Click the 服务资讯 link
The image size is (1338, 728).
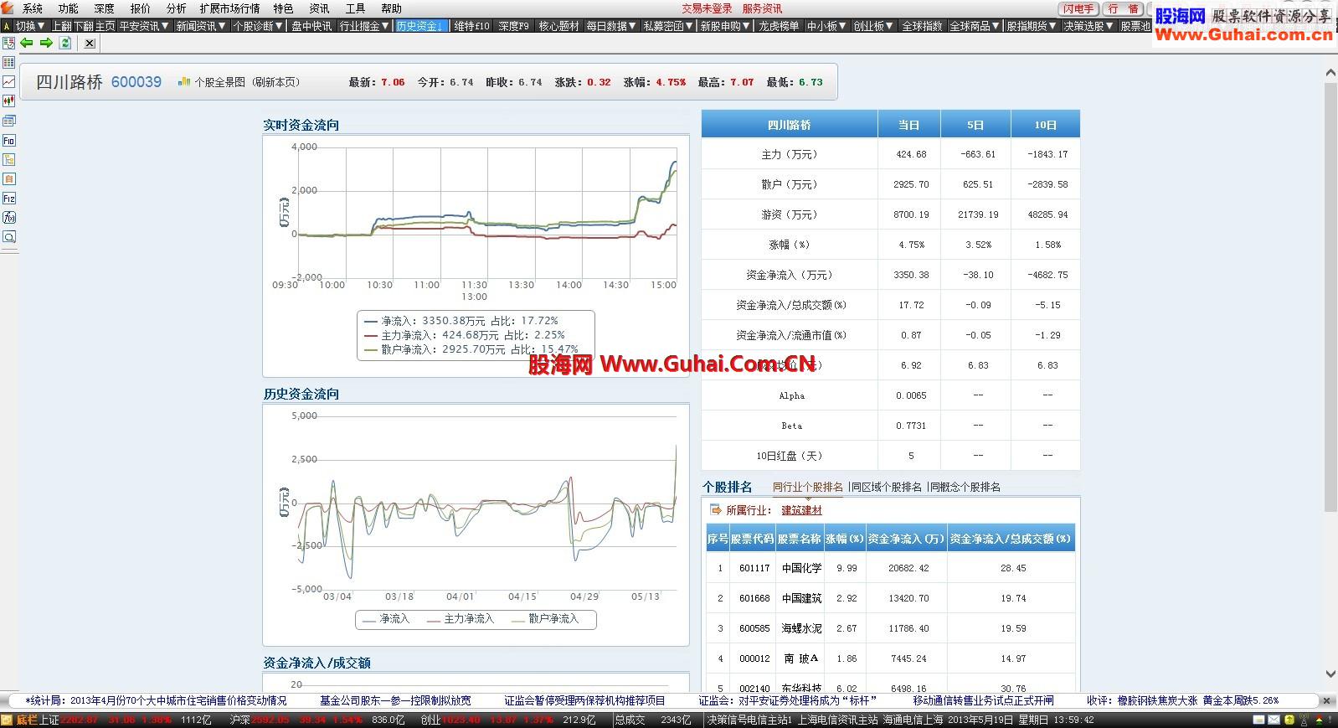click(762, 8)
